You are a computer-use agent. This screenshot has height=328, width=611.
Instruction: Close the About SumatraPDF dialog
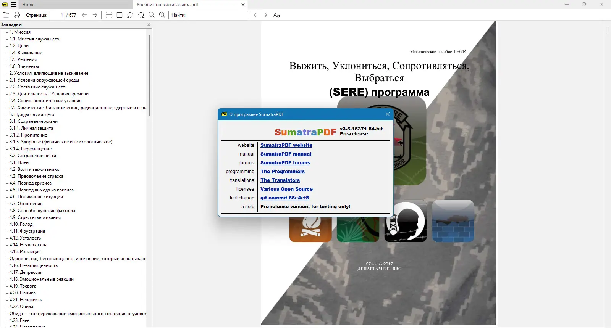(388, 114)
